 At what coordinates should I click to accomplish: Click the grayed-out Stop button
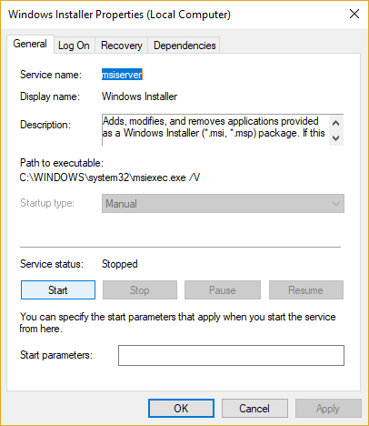pyautogui.click(x=140, y=290)
